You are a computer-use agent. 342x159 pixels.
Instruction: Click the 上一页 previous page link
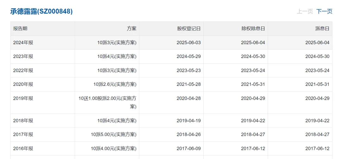pyautogui.click(x=305, y=11)
